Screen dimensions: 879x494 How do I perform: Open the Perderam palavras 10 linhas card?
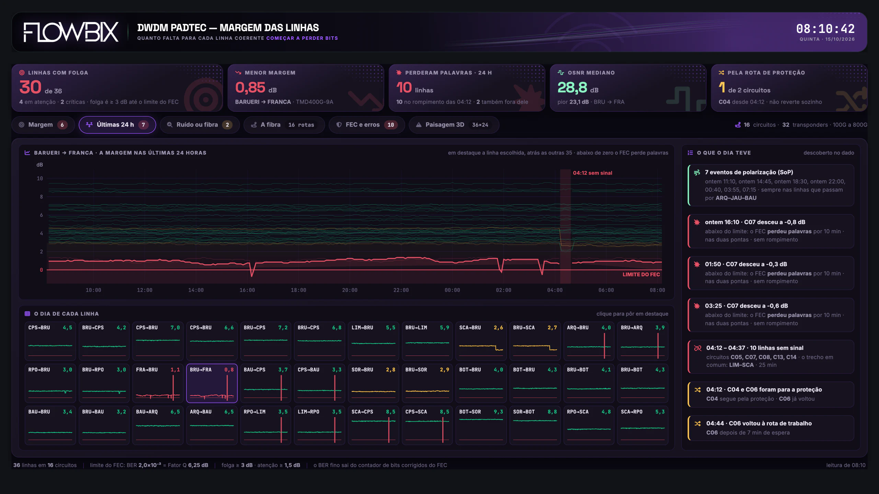click(x=467, y=88)
